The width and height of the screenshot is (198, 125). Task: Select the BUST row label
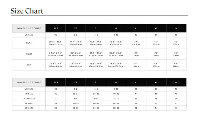(29, 43)
